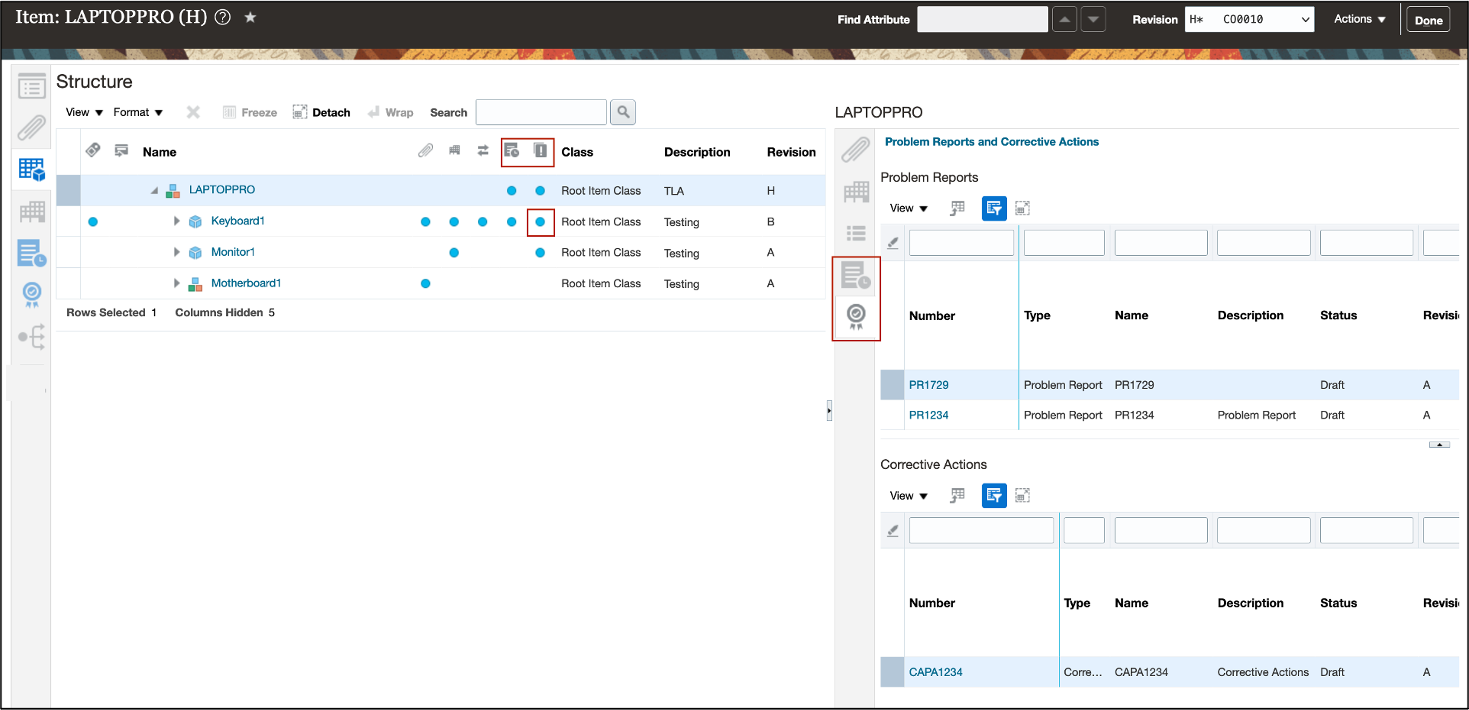
Task: Collapse the Problem Reports section splitter
Action: pyautogui.click(x=1439, y=444)
